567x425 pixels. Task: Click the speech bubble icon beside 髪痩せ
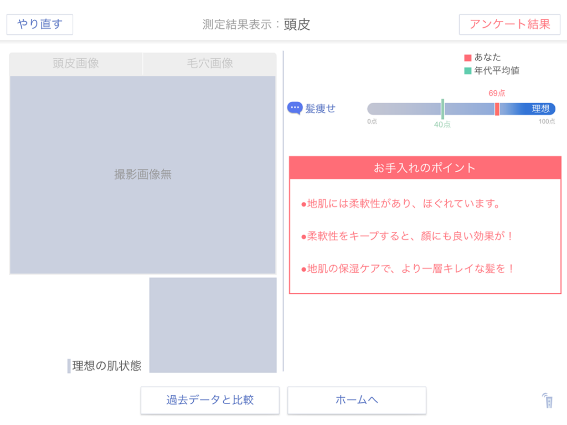(x=295, y=108)
